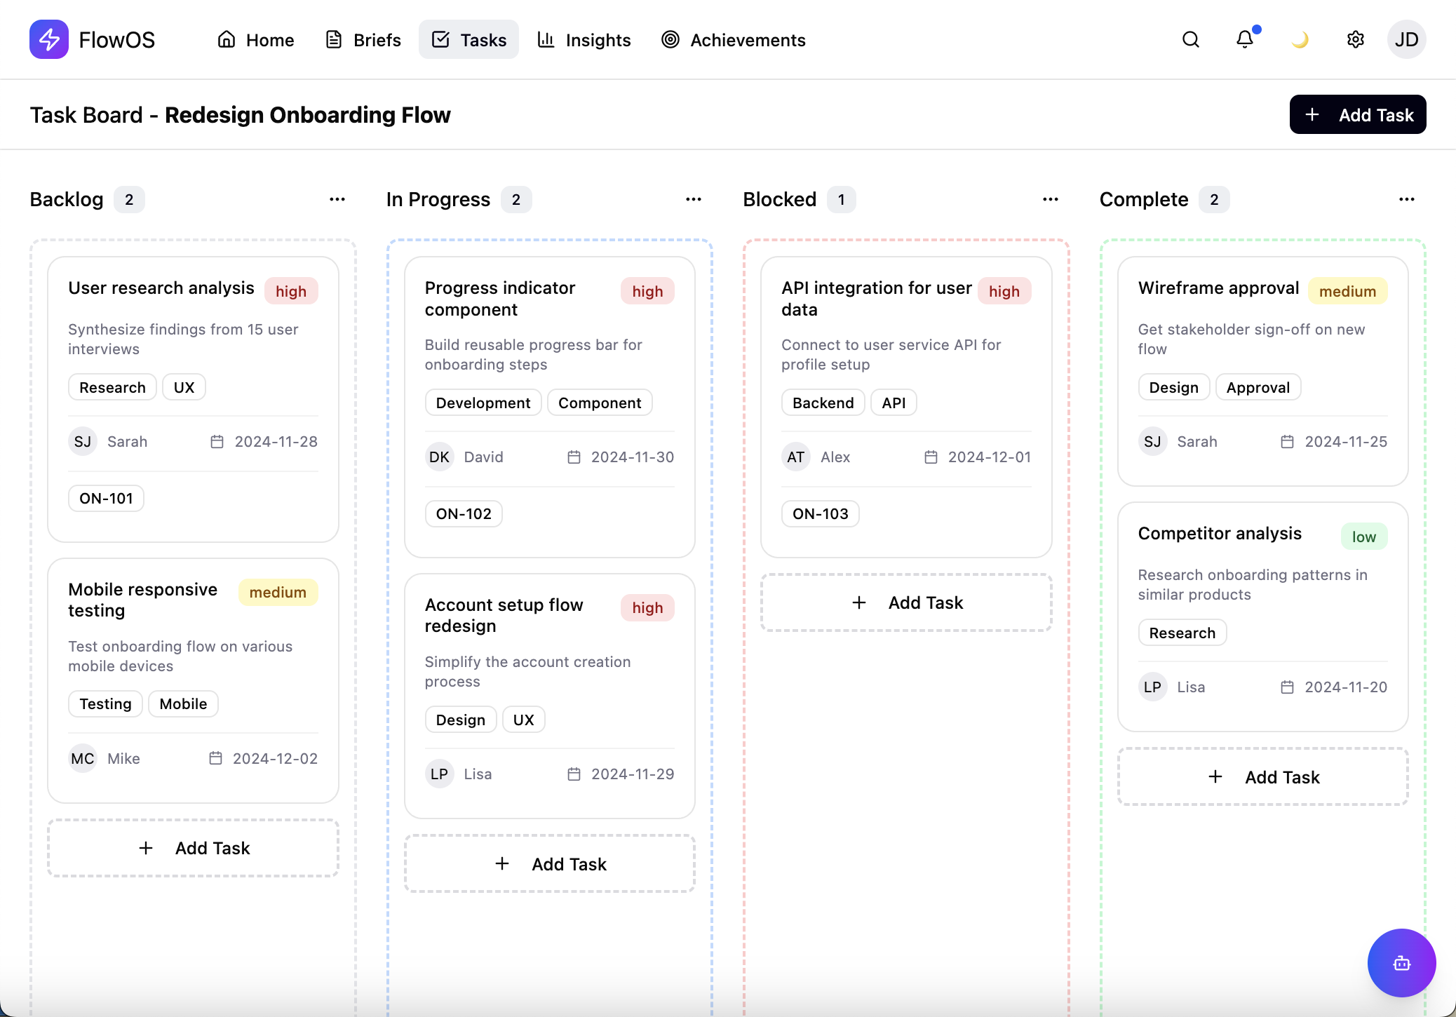Add a task to the Blocked column
The width and height of the screenshot is (1456, 1017).
coord(905,602)
